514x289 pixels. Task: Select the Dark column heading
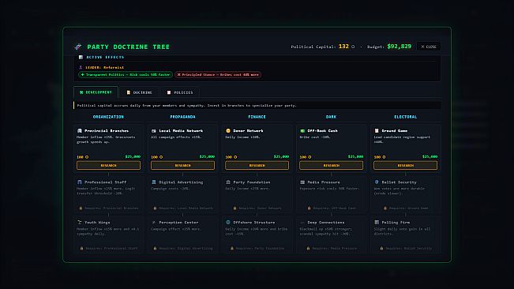point(331,117)
